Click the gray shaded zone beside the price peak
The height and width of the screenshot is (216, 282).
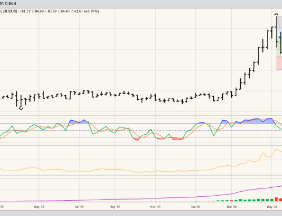(279, 22)
